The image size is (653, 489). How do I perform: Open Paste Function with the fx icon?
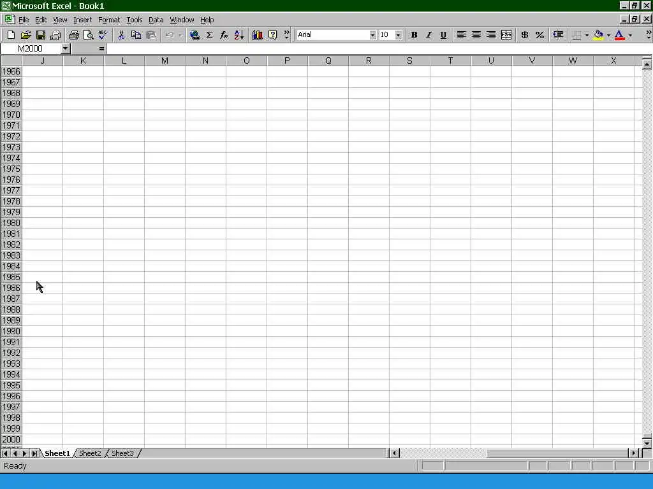pos(224,35)
